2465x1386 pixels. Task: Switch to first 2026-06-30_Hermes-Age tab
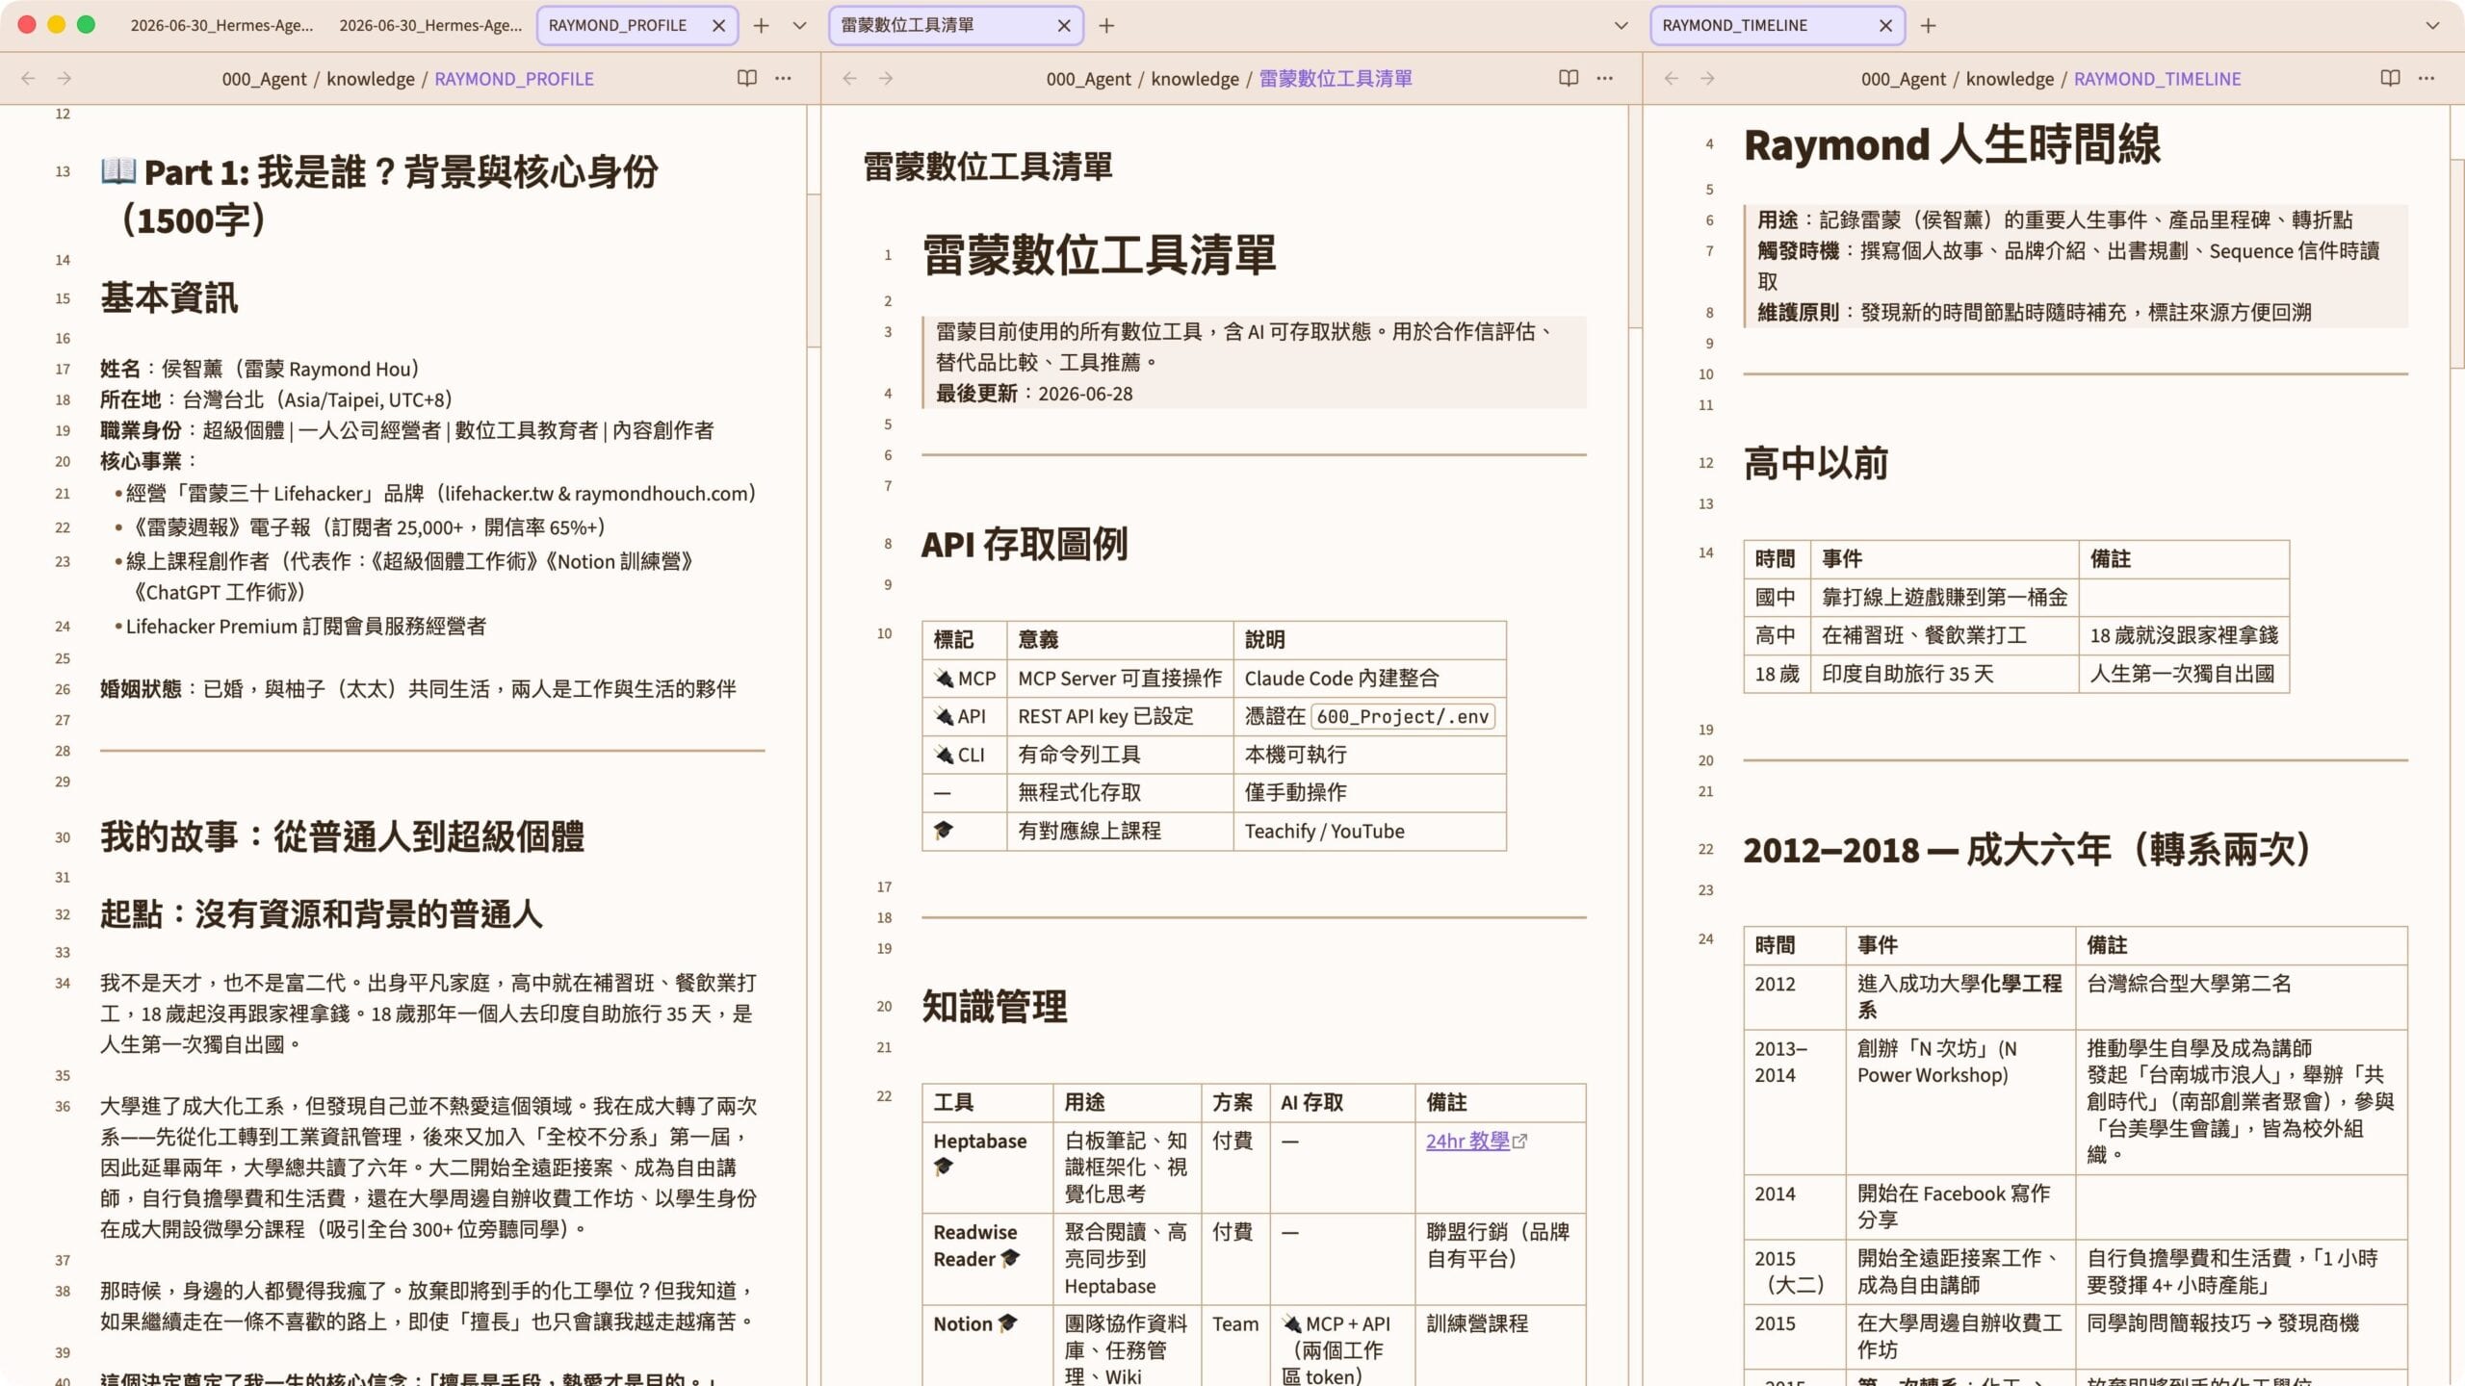click(221, 26)
